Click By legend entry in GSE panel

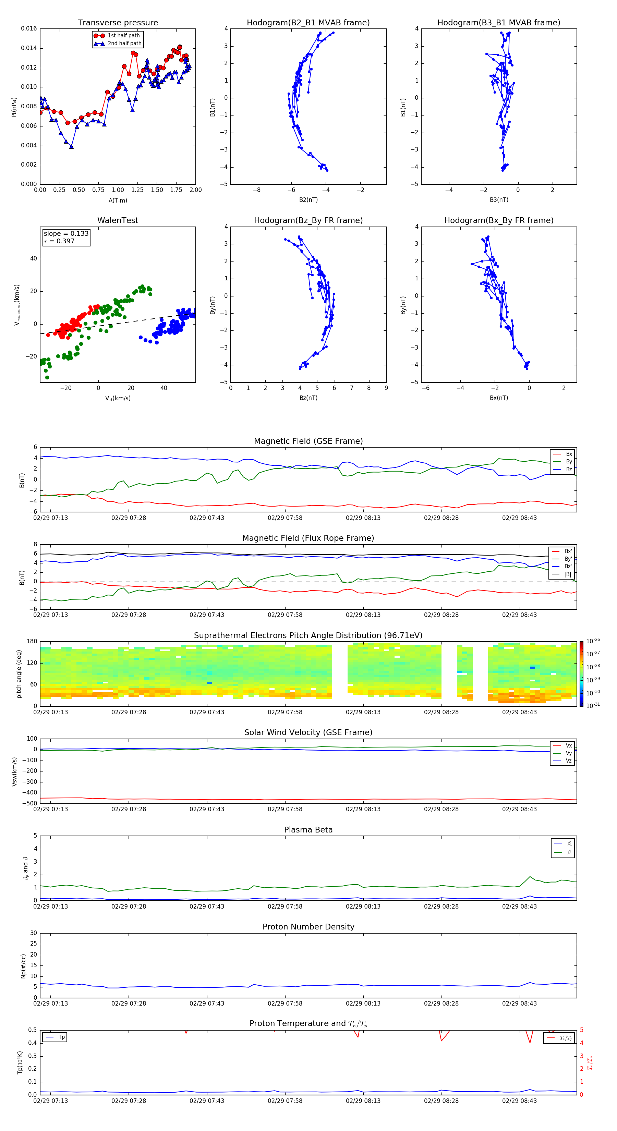[563, 462]
